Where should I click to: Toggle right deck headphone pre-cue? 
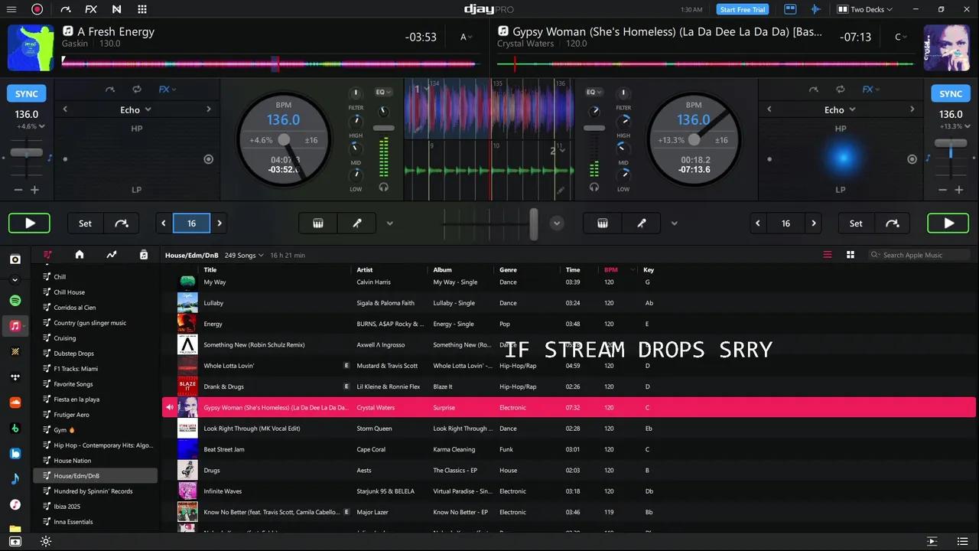click(x=594, y=187)
